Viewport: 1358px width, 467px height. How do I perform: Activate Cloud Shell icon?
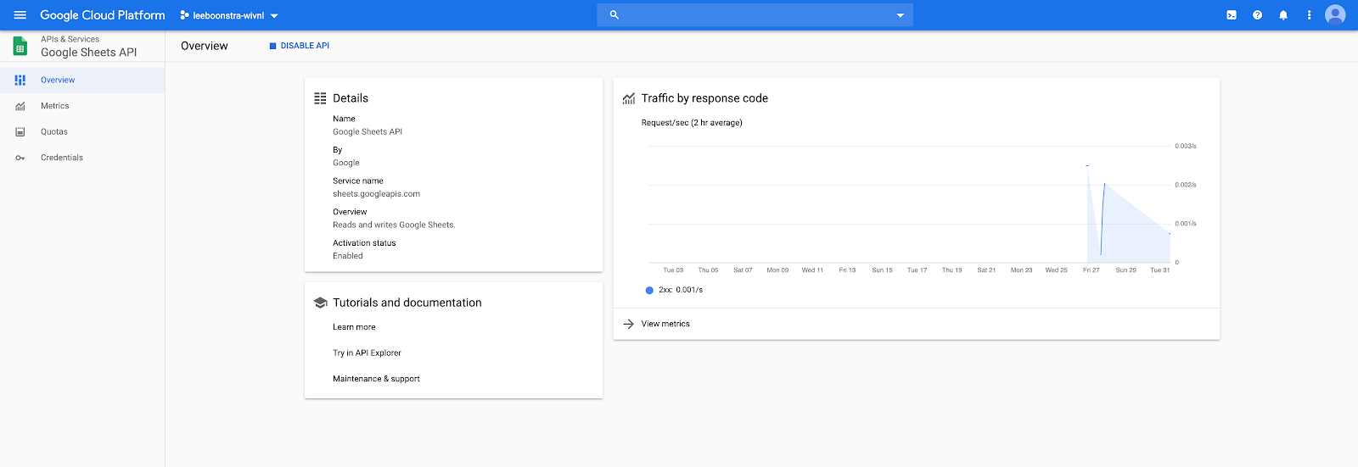click(x=1232, y=15)
